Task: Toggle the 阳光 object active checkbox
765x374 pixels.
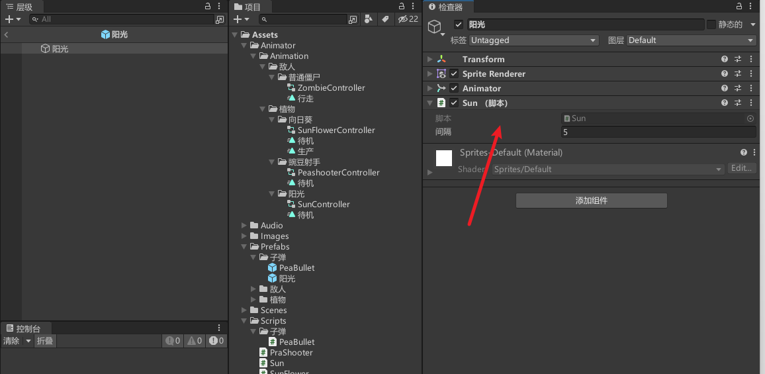Action: coord(458,24)
